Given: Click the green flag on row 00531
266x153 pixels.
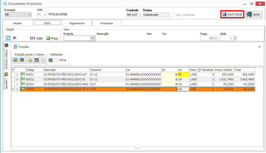Looking at the screenshot, I should (23, 74).
